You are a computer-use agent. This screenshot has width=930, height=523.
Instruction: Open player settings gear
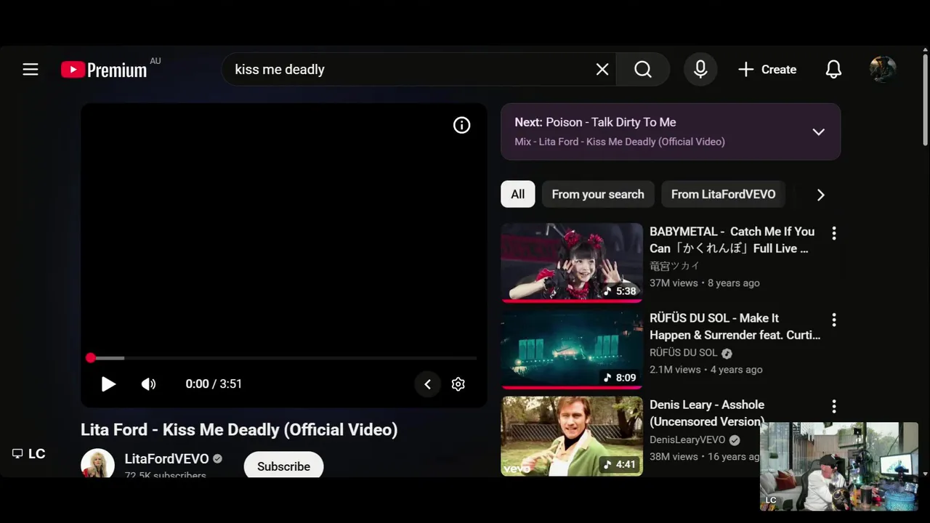pyautogui.click(x=458, y=384)
